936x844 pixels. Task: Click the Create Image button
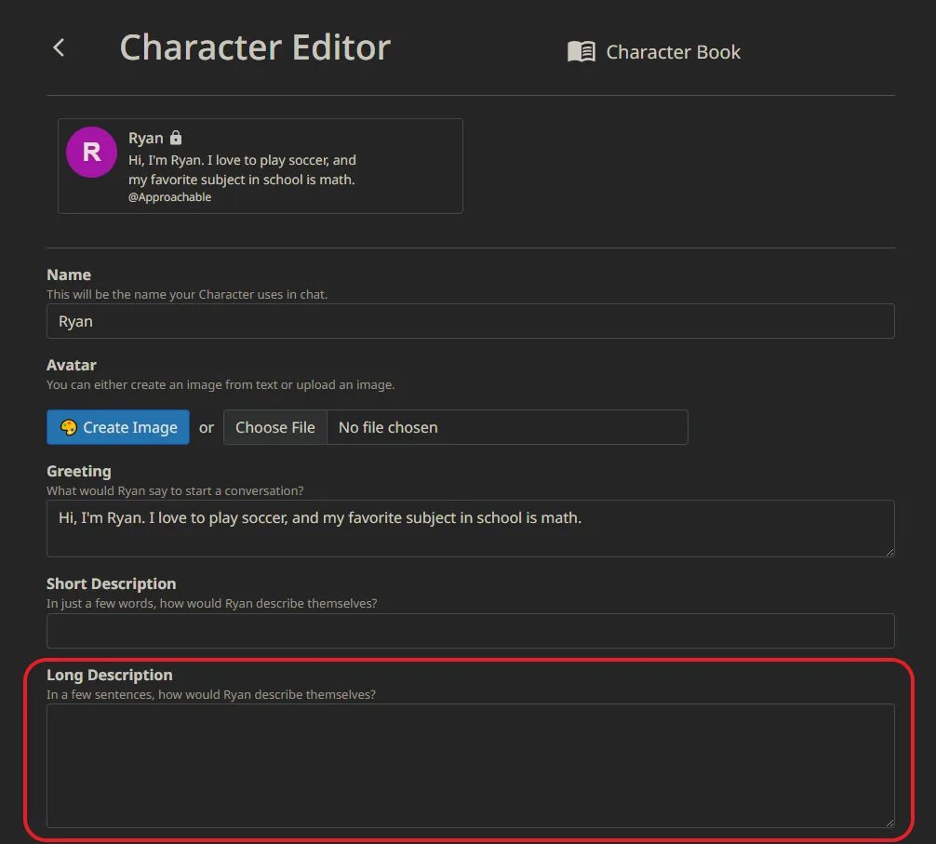pos(118,427)
